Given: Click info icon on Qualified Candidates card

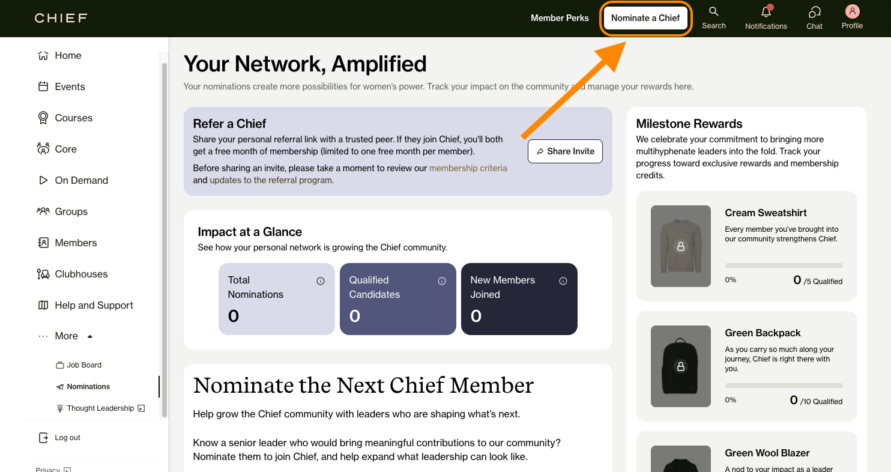Looking at the screenshot, I should point(442,281).
